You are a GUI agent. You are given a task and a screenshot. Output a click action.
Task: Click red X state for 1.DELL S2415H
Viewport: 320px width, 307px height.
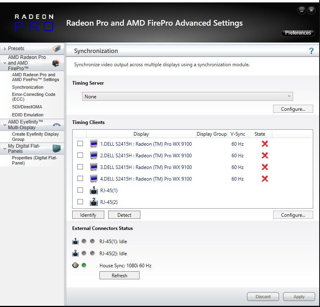pos(265,144)
